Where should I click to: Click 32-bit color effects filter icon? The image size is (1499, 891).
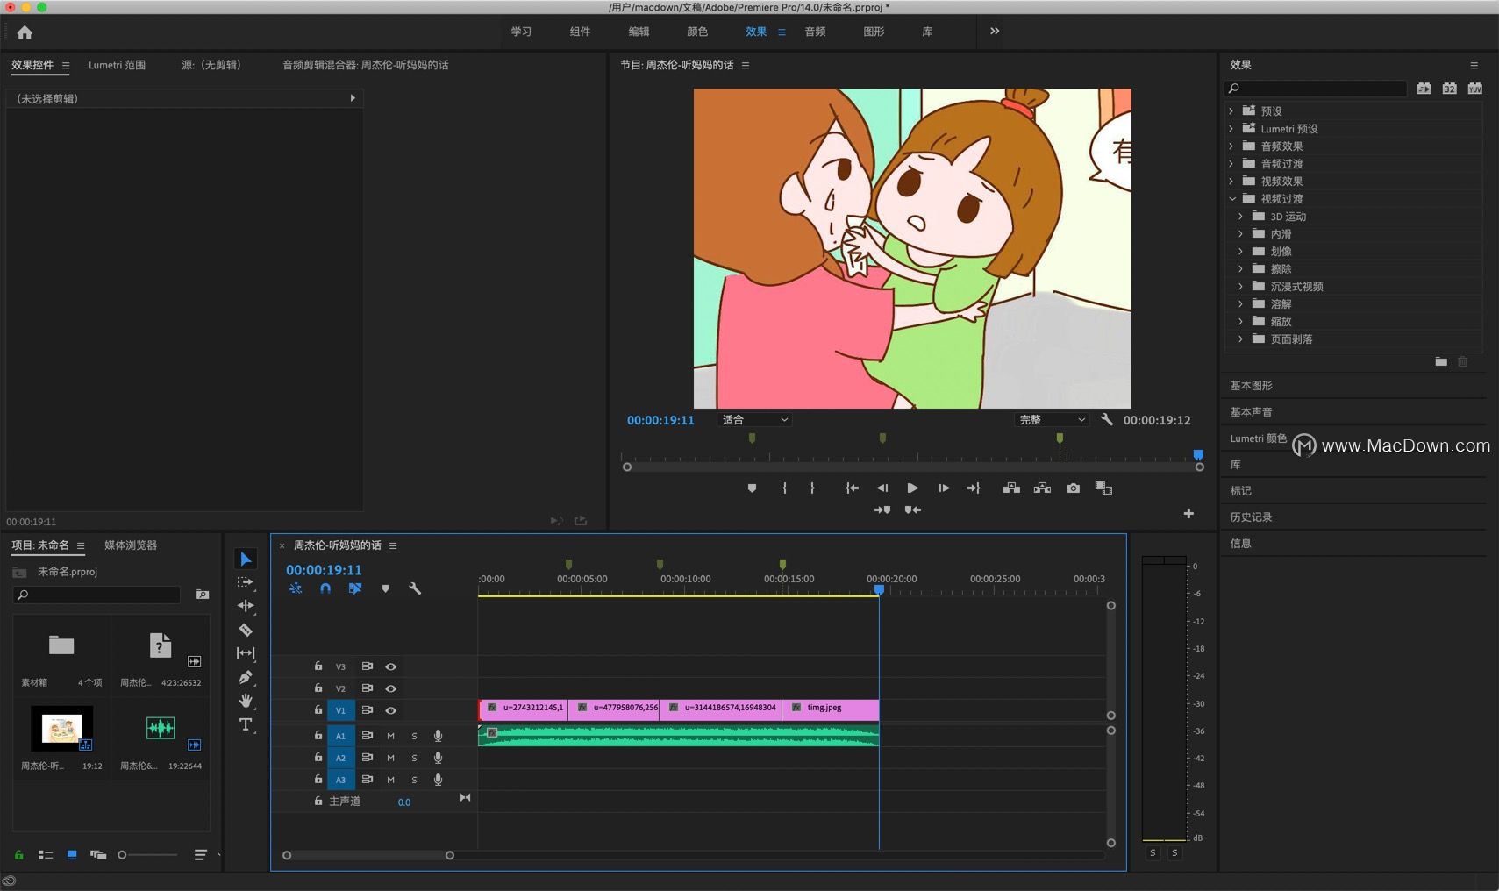[1450, 89]
